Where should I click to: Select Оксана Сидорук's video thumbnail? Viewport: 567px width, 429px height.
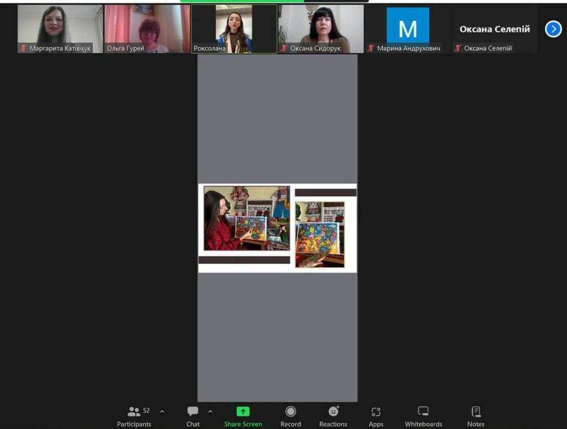point(321,29)
